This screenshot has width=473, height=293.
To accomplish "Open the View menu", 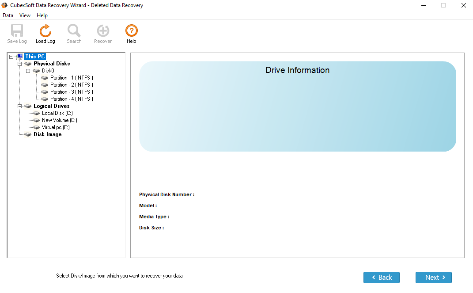I will click(x=25, y=15).
